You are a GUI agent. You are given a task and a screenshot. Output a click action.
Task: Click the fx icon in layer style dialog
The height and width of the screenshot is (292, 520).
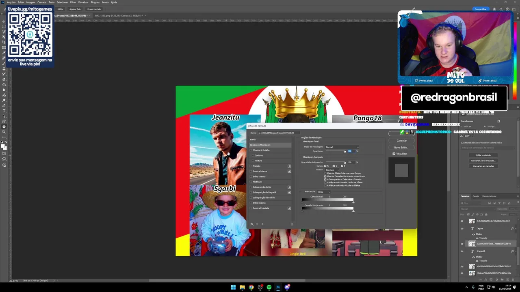(252, 224)
